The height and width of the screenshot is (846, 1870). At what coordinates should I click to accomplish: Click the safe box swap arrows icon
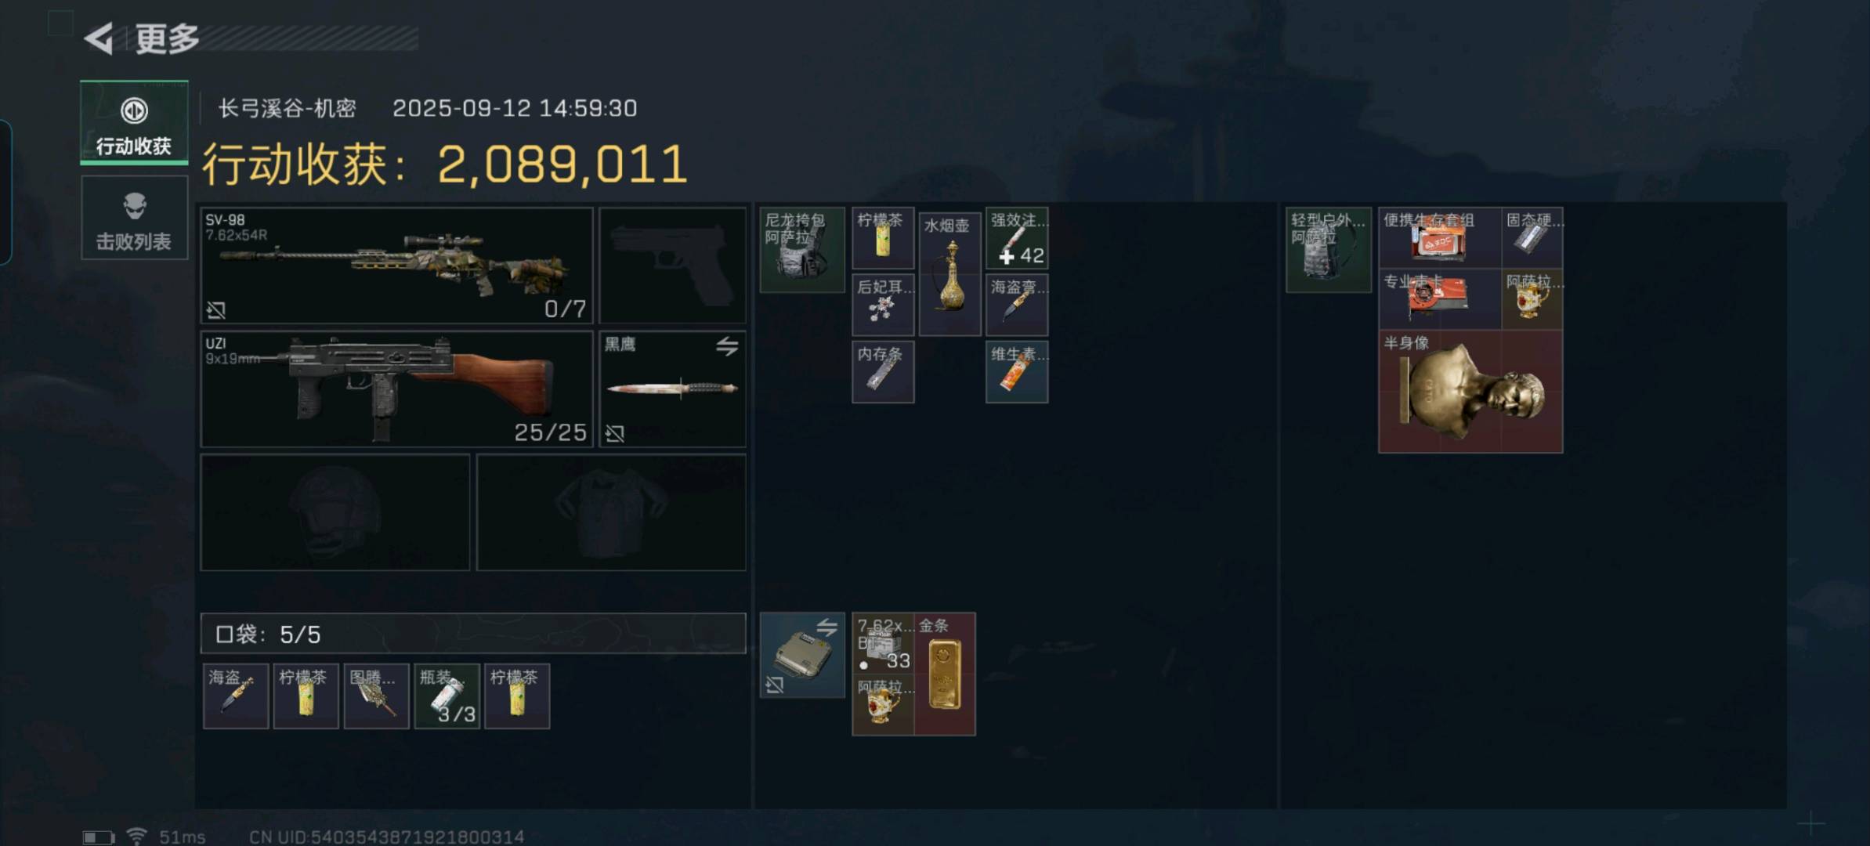click(x=826, y=627)
